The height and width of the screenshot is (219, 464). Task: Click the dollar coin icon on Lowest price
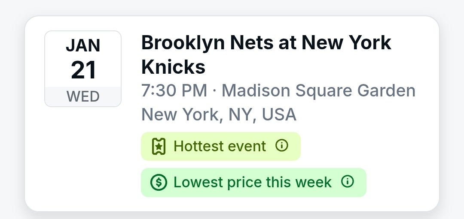pyautogui.click(x=159, y=183)
